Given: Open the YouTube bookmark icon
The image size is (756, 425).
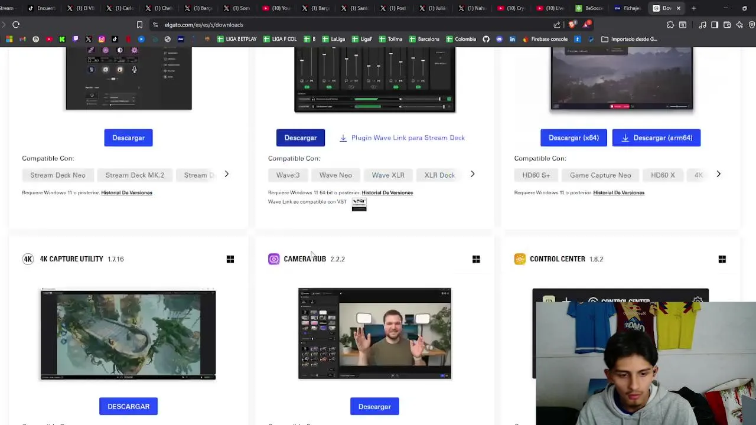Looking at the screenshot, I should point(48,39).
